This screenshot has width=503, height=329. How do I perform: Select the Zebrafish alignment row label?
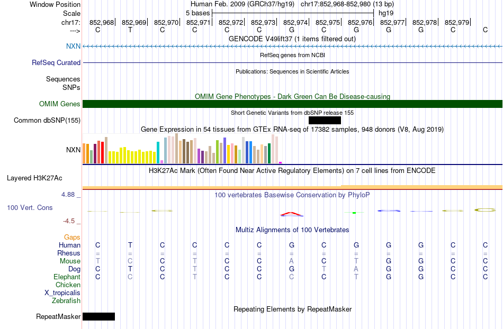pos(66,300)
